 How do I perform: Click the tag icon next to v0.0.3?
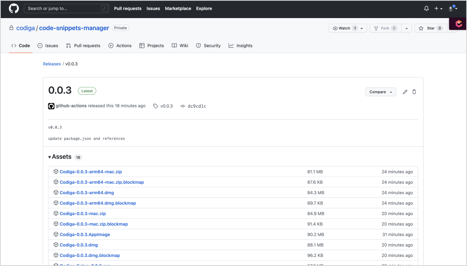(x=156, y=106)
